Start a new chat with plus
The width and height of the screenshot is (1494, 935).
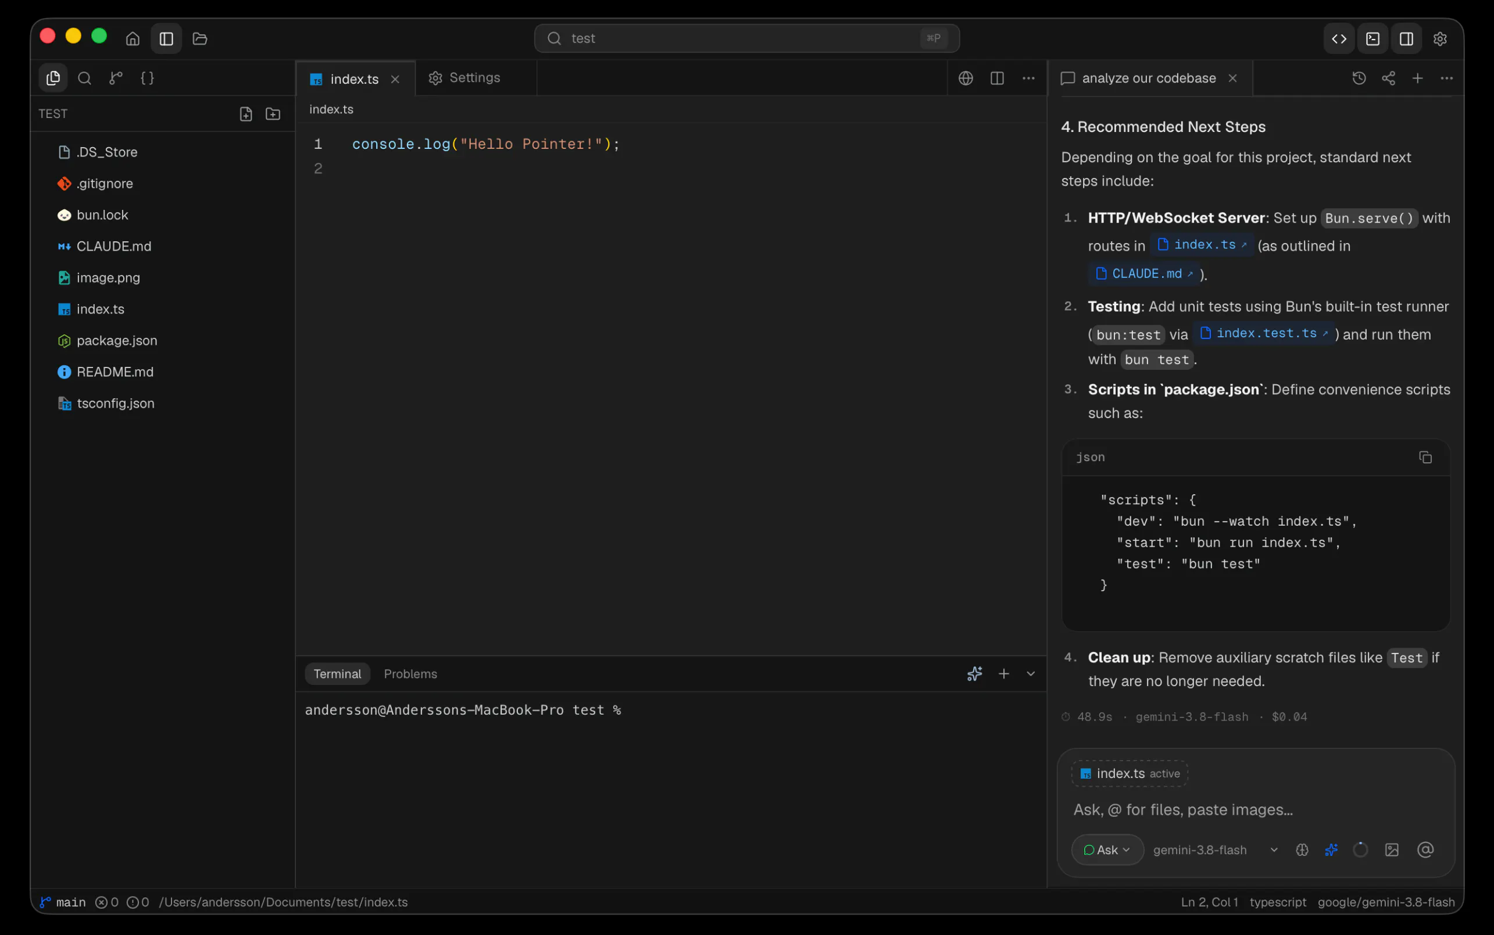1418,78
